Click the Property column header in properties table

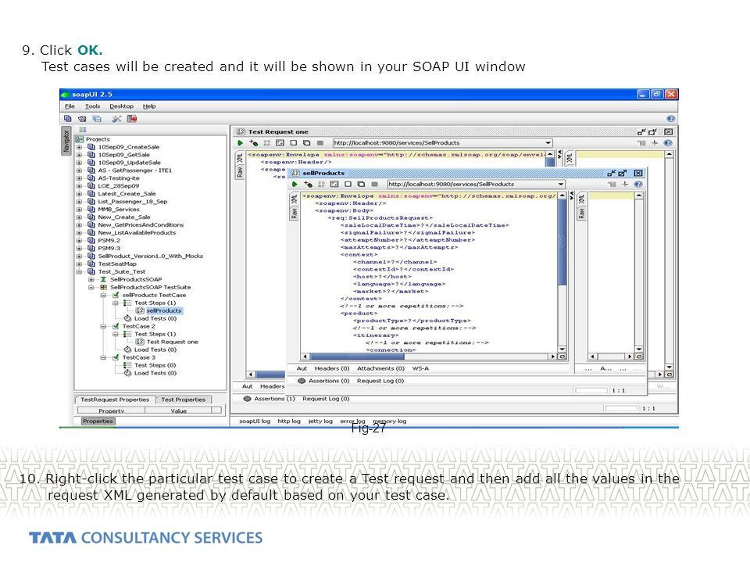(x=111, y=411)
